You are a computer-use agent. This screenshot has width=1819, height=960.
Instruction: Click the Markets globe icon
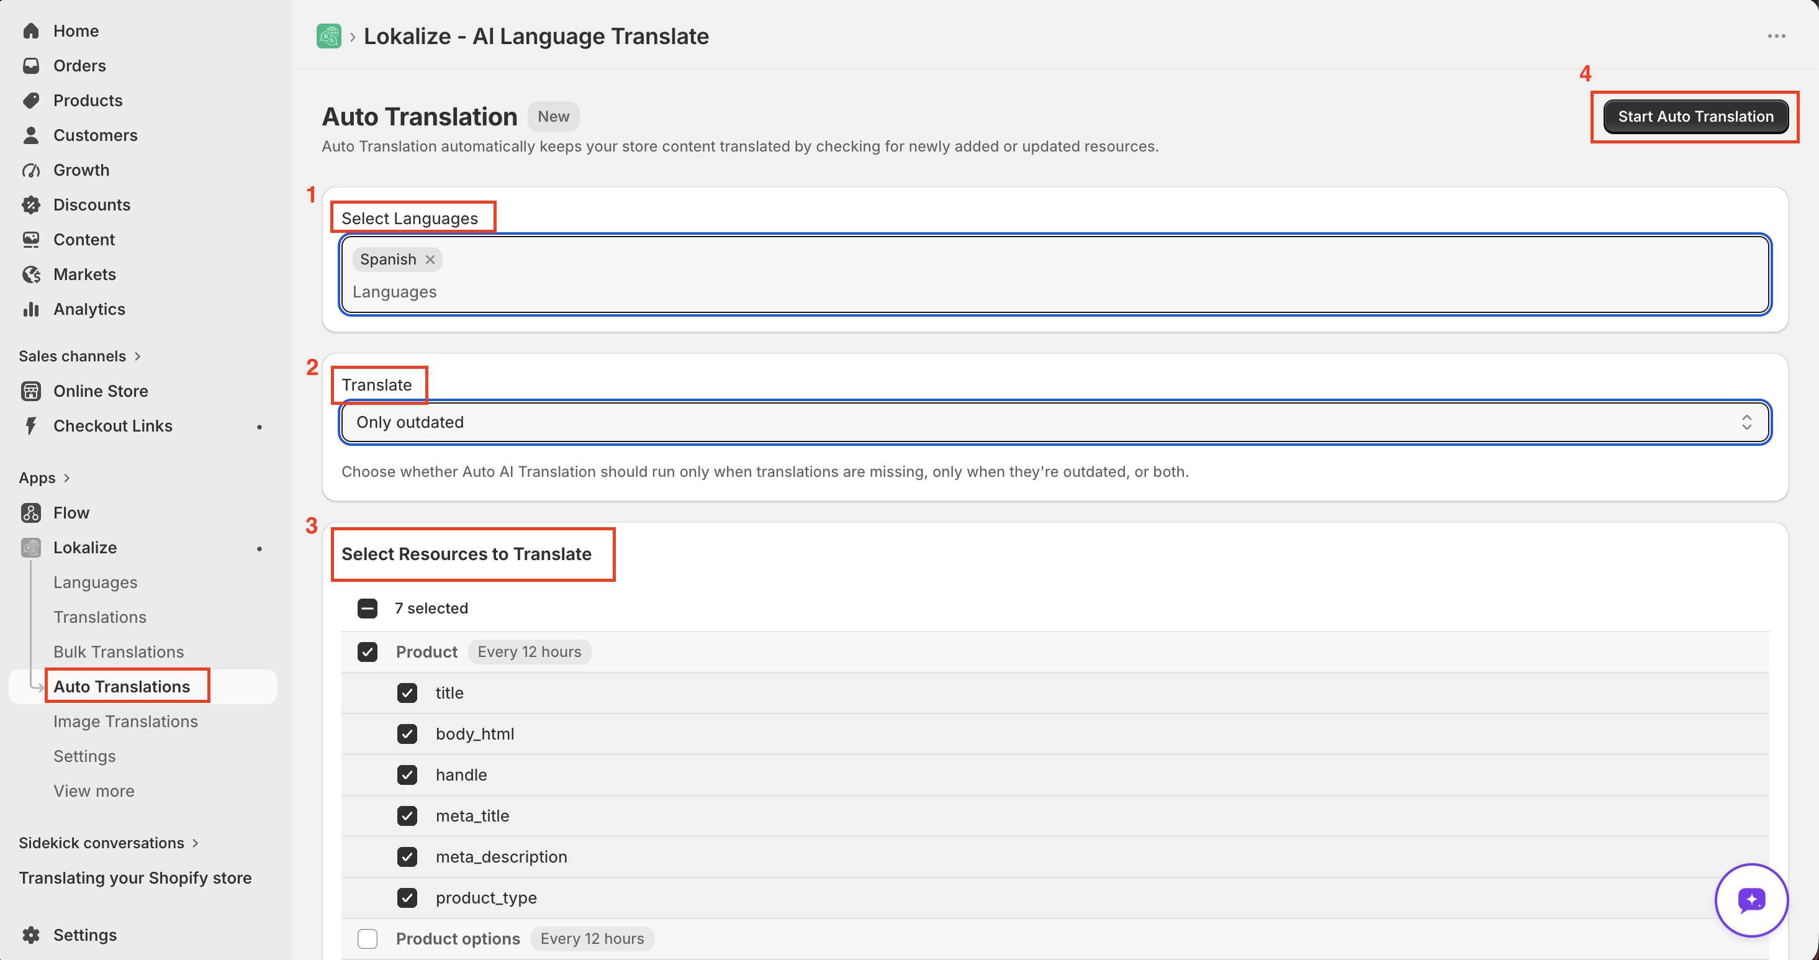point(30,274)
